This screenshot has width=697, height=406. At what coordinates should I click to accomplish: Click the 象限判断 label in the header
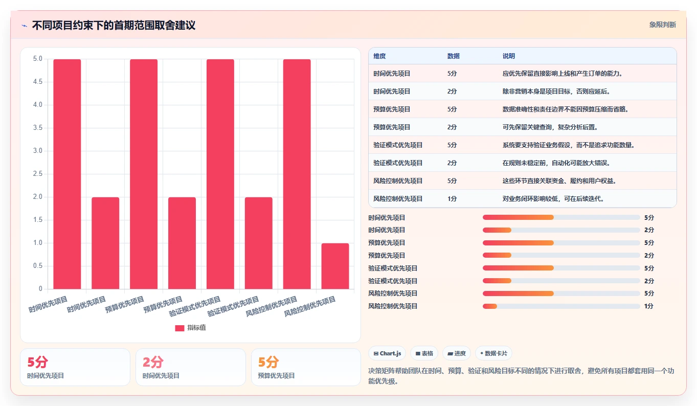663,25
